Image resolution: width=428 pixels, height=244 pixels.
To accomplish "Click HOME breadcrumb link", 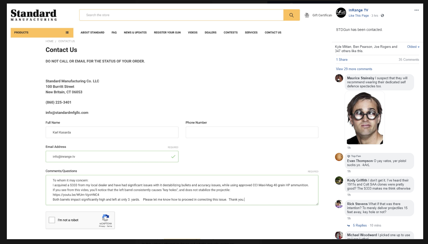I will 49,41.
